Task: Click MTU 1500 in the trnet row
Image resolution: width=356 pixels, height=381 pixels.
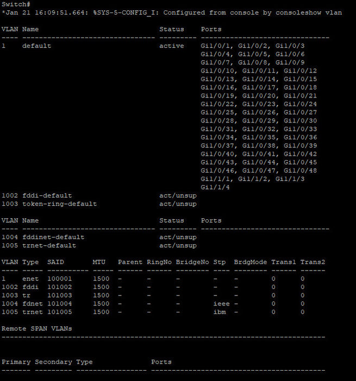Action: pos(101,312)
